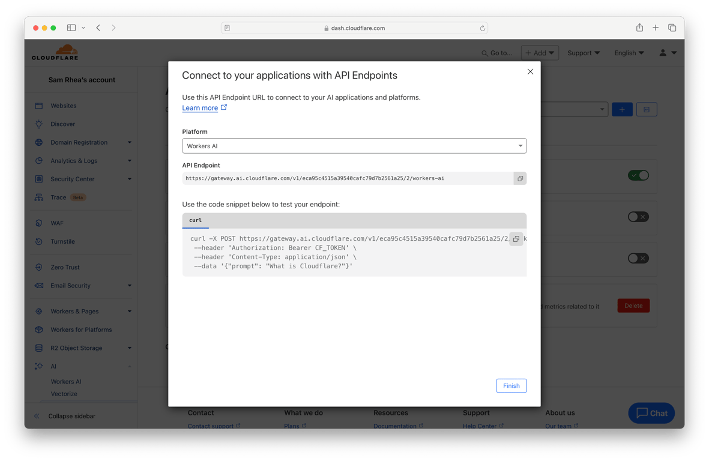Switch to the curl code tab

coord(195,220)
